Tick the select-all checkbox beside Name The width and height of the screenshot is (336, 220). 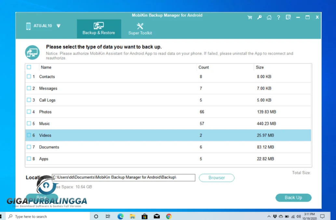29,67
